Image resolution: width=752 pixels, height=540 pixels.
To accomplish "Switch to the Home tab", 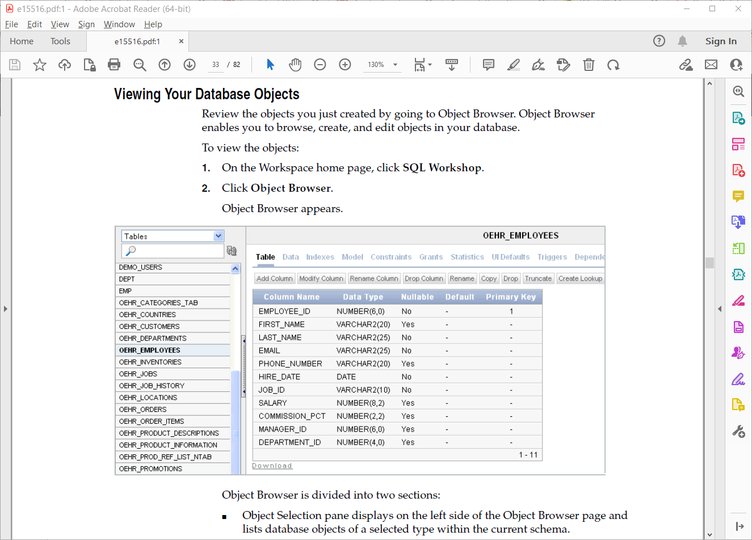I will tap(22, 41).
